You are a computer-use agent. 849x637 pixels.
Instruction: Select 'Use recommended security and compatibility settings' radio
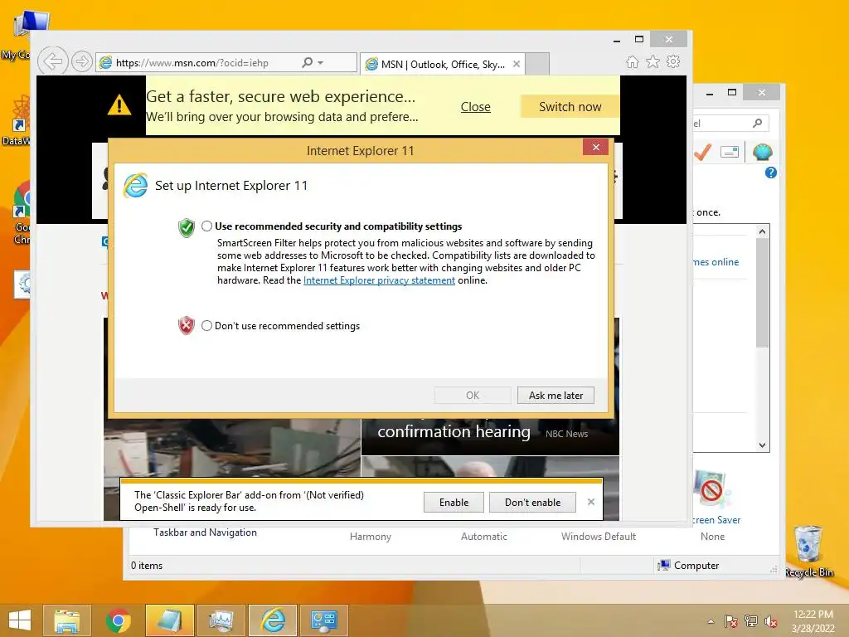(x=206, y=226)
